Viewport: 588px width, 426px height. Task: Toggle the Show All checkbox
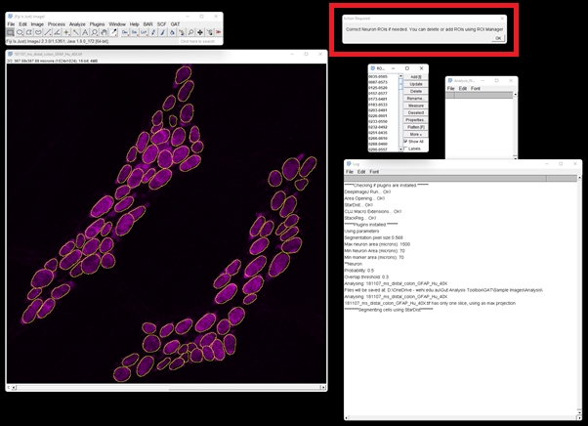405,142
